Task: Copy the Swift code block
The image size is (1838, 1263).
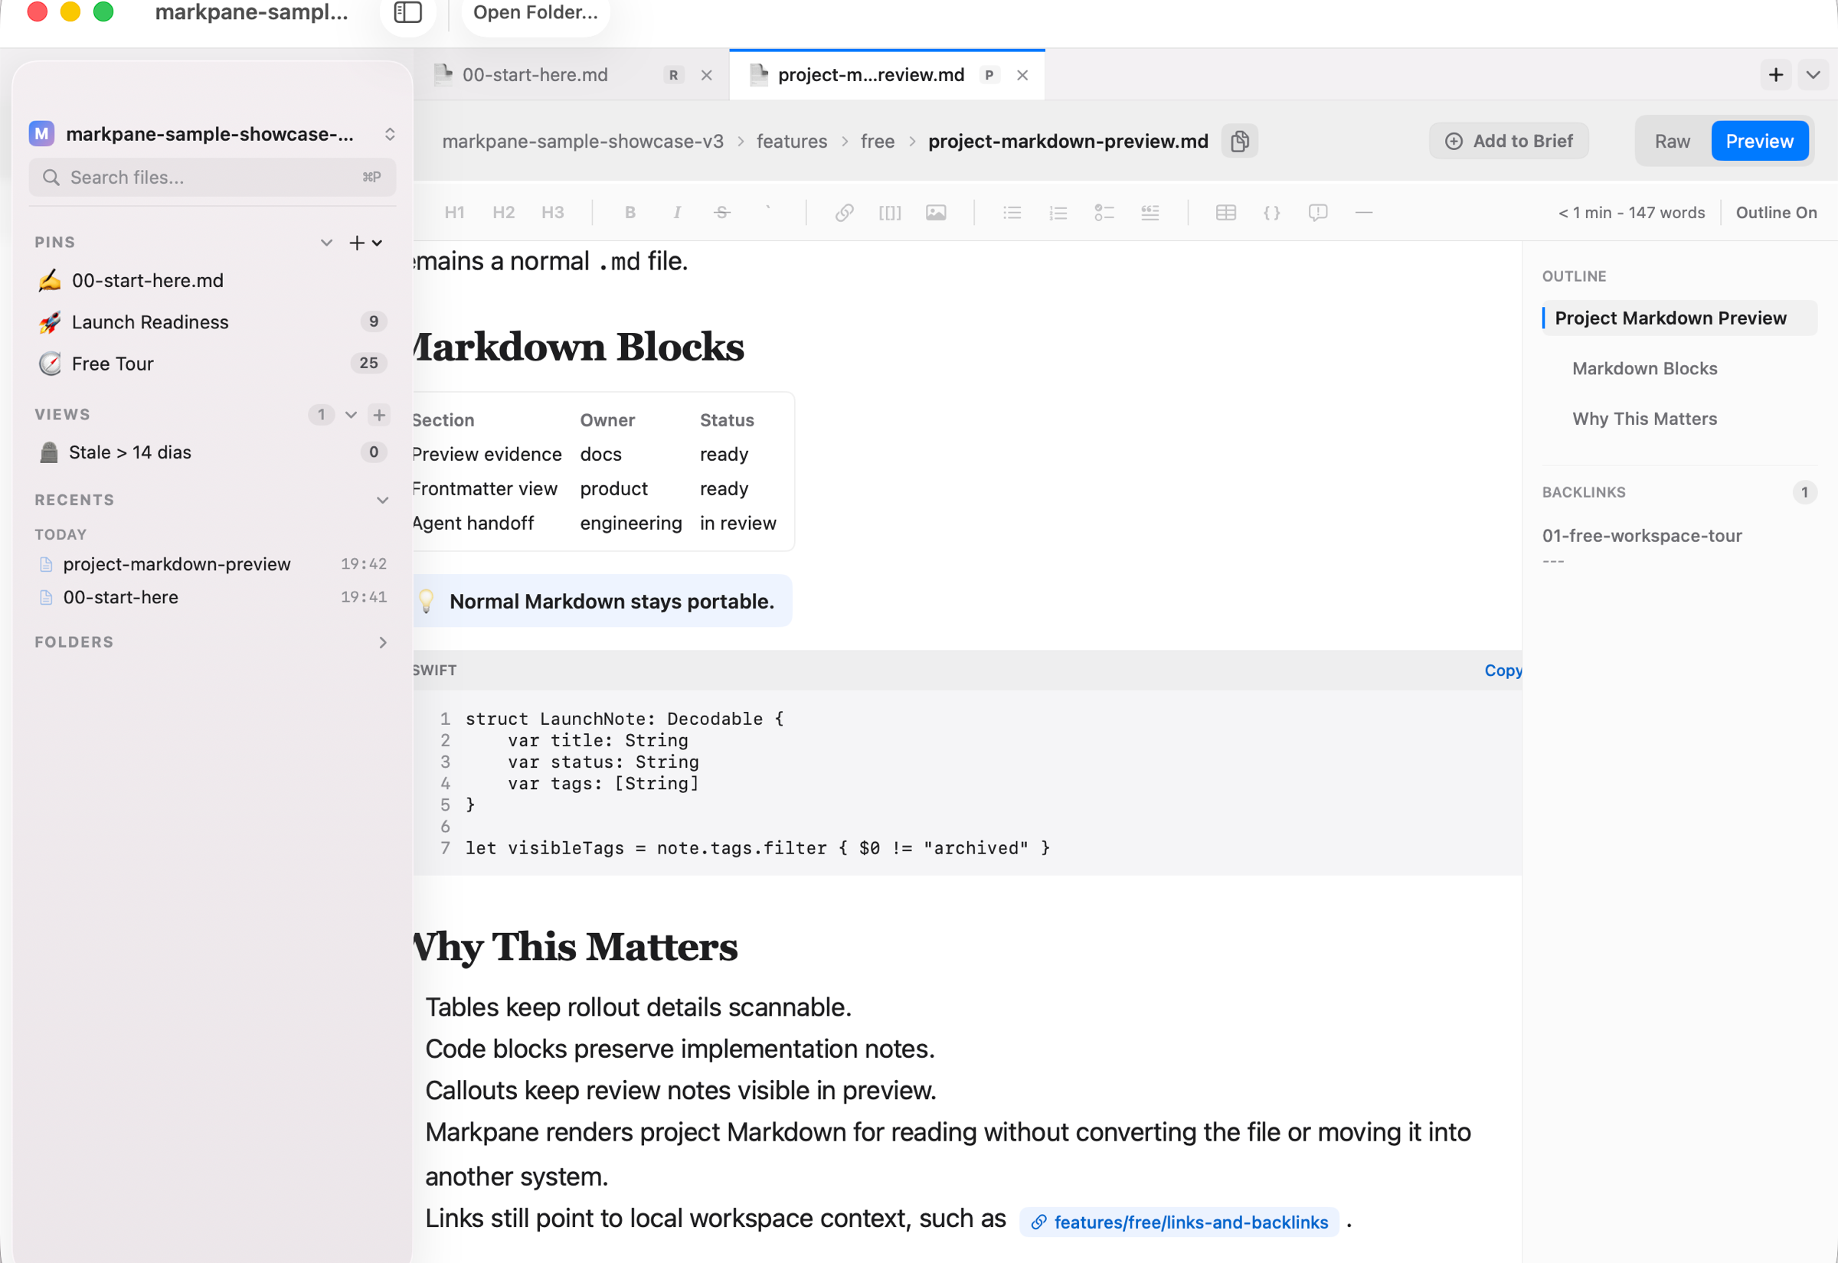Action: coord(1502,671)
